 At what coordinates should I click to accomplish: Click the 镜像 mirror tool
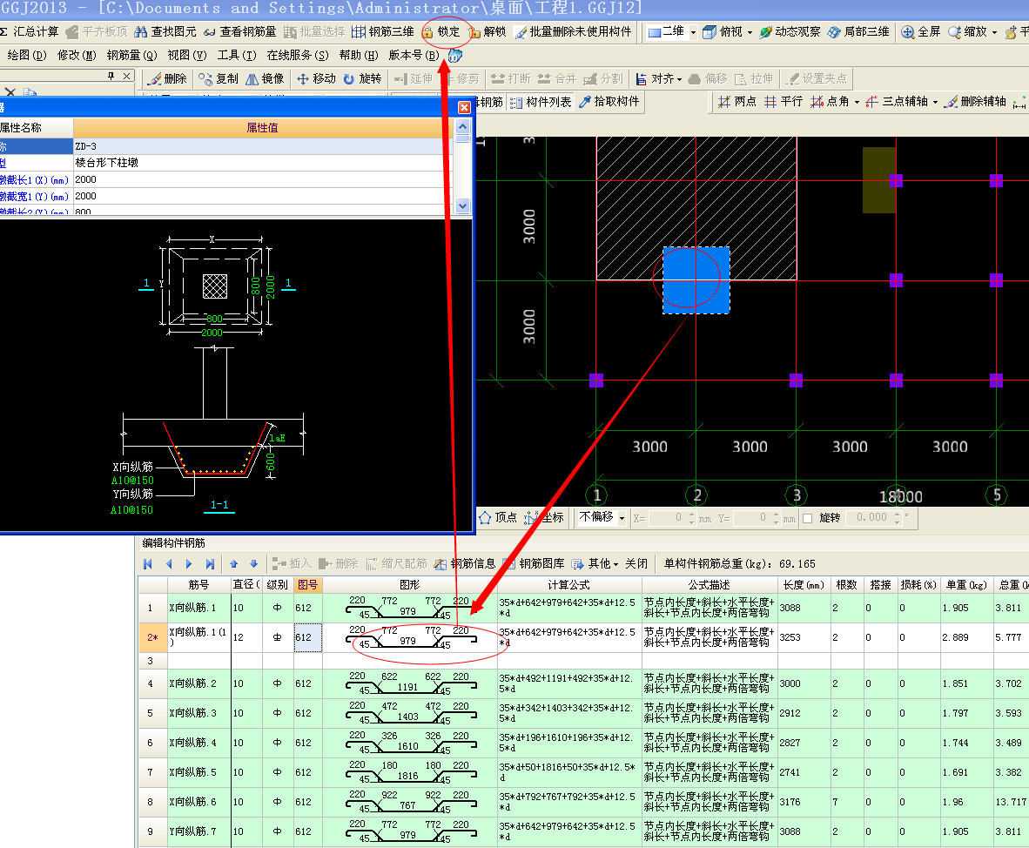point(265,78)
